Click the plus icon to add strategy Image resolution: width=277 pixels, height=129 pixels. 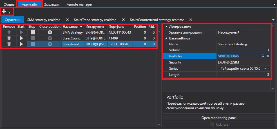(x=4, y=11)
